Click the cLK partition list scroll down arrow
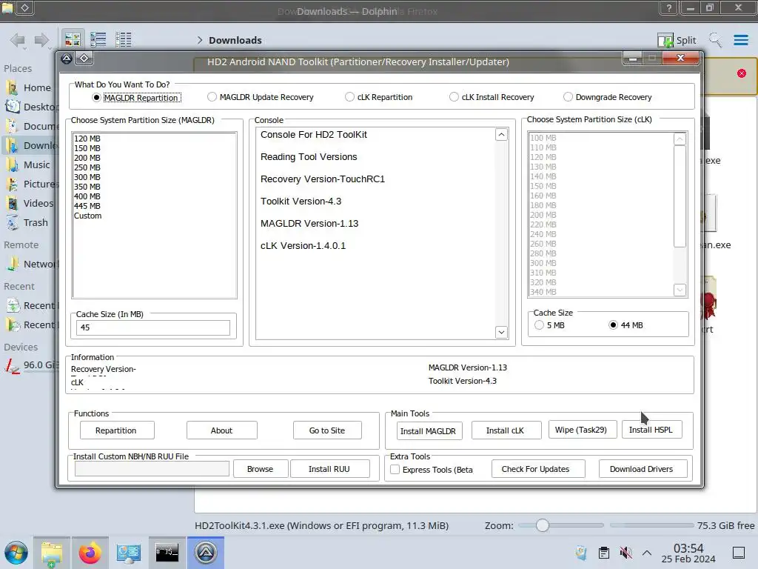 [680, 290]
